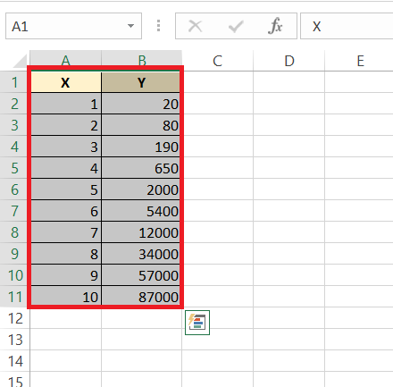Open the Name Box dropdown arrow
The width and height of the screenshot is (393, 387).
pyautogui.click(x=130, y=26)
